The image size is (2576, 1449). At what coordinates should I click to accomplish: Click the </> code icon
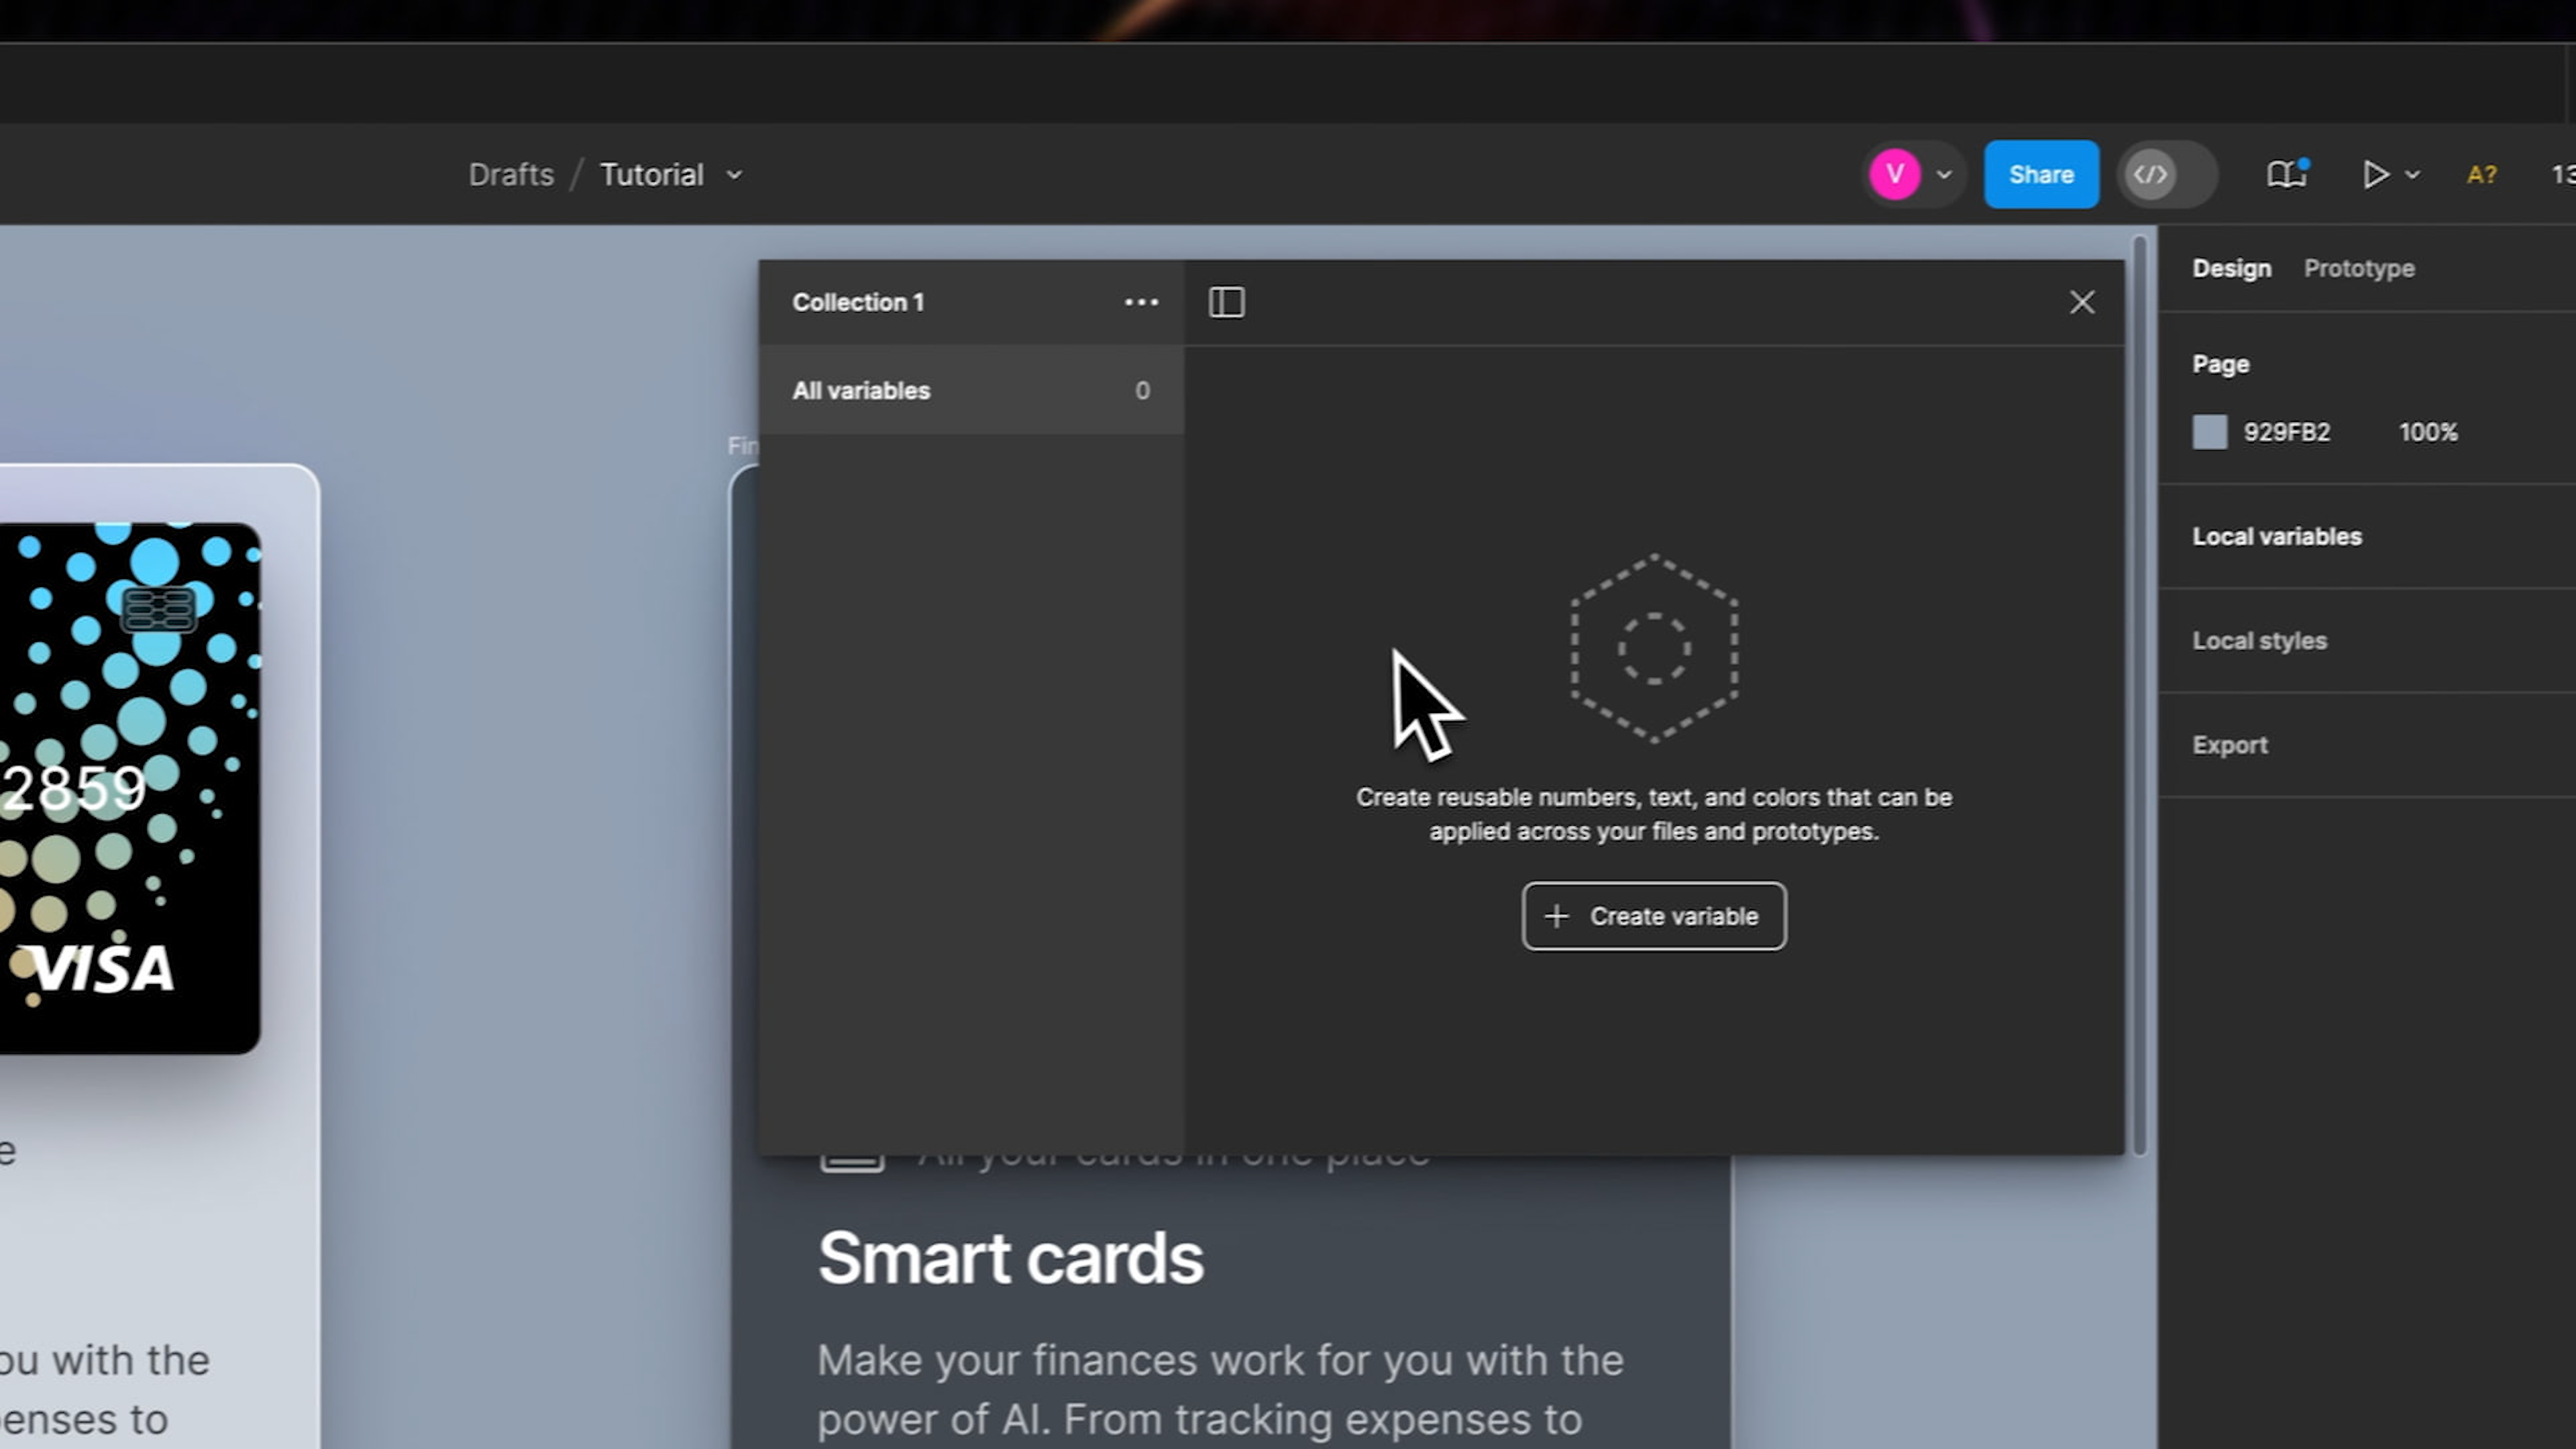[2149, 175]
